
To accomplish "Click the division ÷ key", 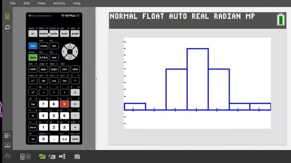I will click(x=75, y=92).
